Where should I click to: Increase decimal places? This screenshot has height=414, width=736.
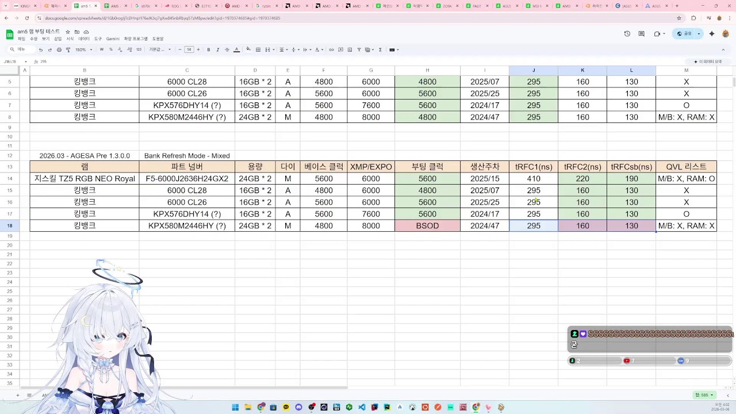[129, 49]
